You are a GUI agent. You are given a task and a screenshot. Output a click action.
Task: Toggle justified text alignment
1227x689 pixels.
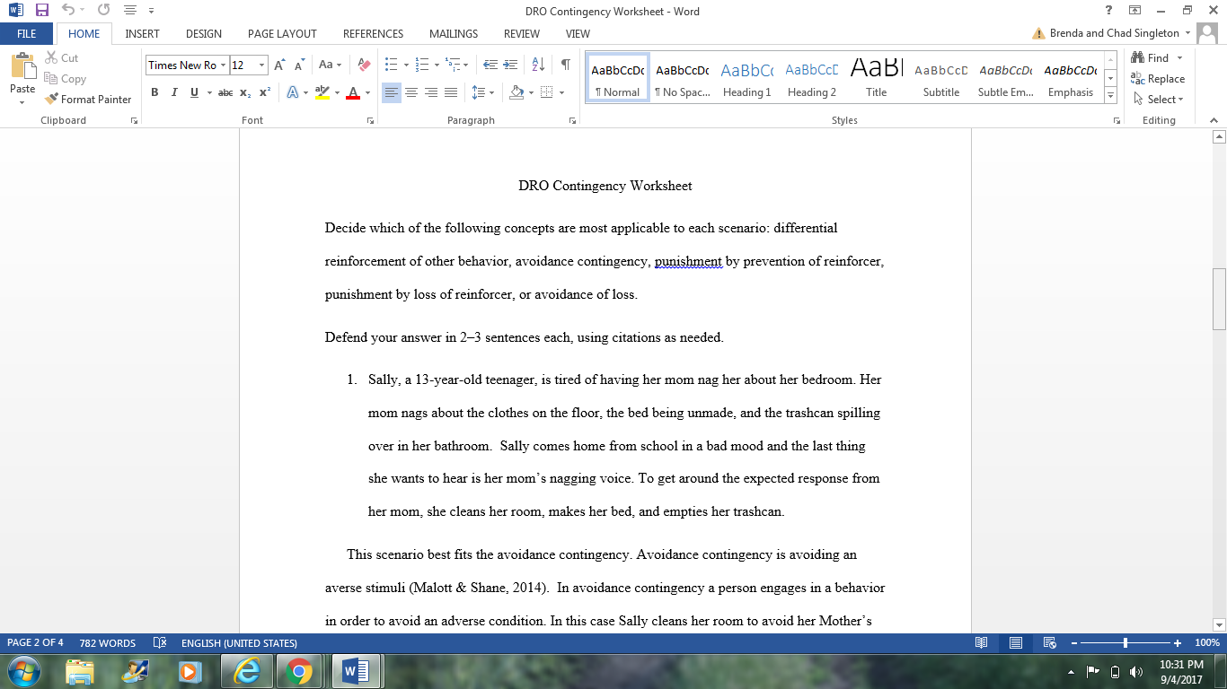tap(449, 92)
